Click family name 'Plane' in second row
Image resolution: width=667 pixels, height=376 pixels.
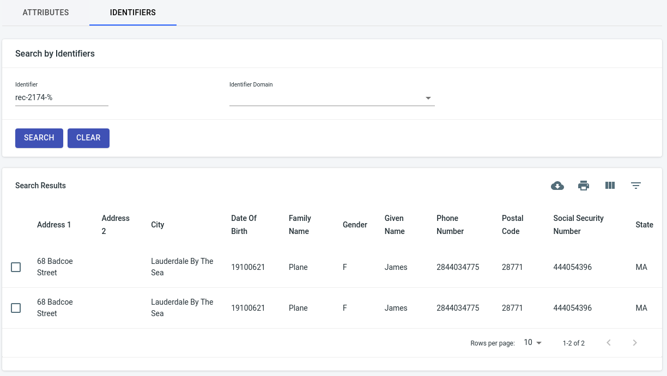(298, 308)
